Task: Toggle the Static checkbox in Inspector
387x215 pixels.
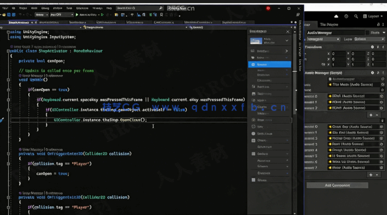Action: click(x=367, y=32)
